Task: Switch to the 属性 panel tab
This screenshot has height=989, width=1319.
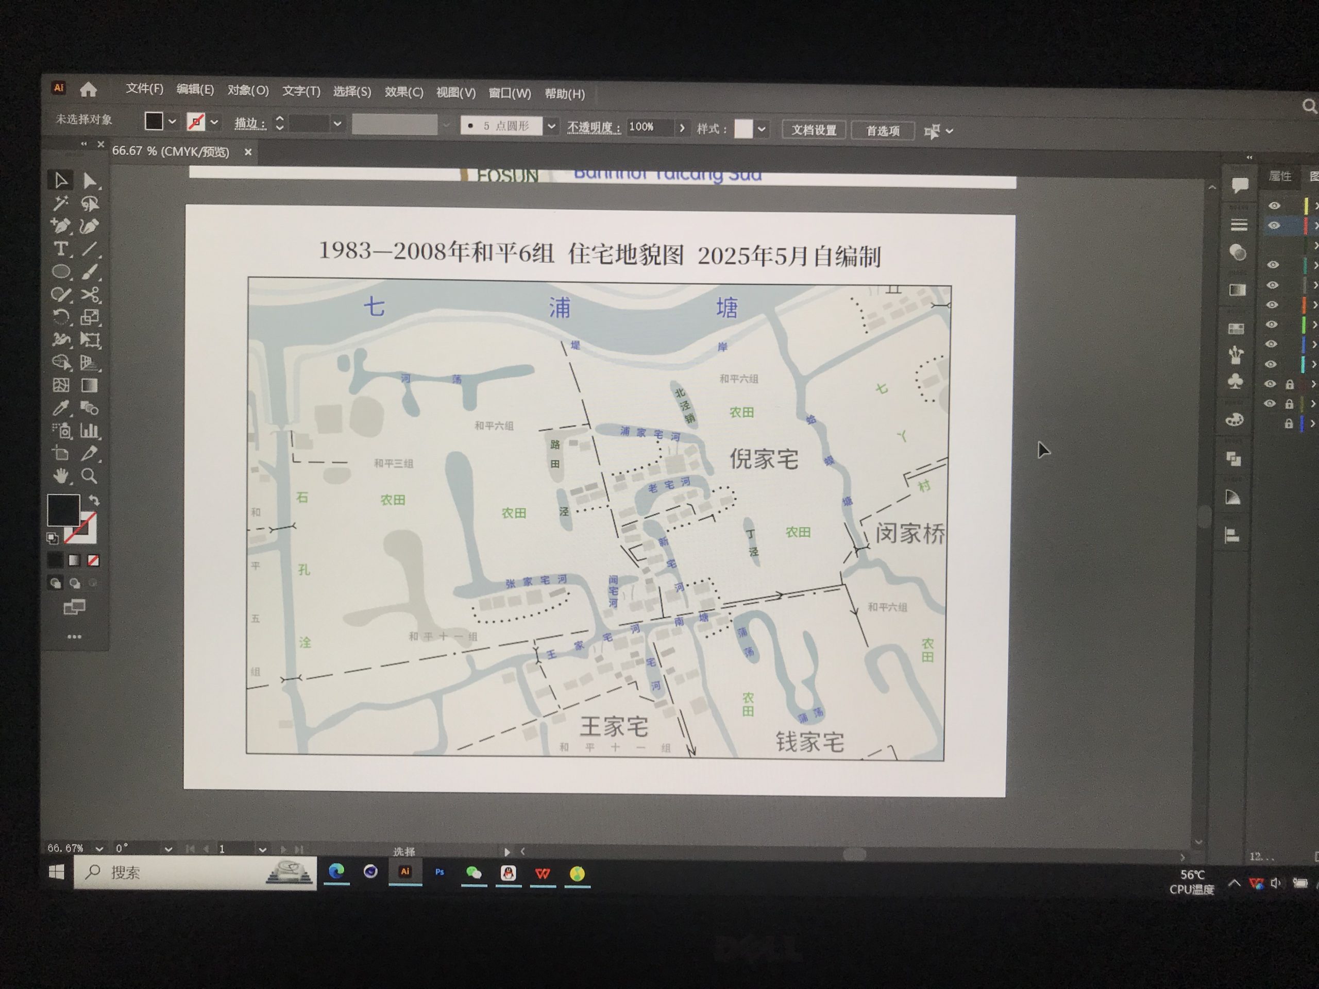Action: click(x=1280, y=176)
